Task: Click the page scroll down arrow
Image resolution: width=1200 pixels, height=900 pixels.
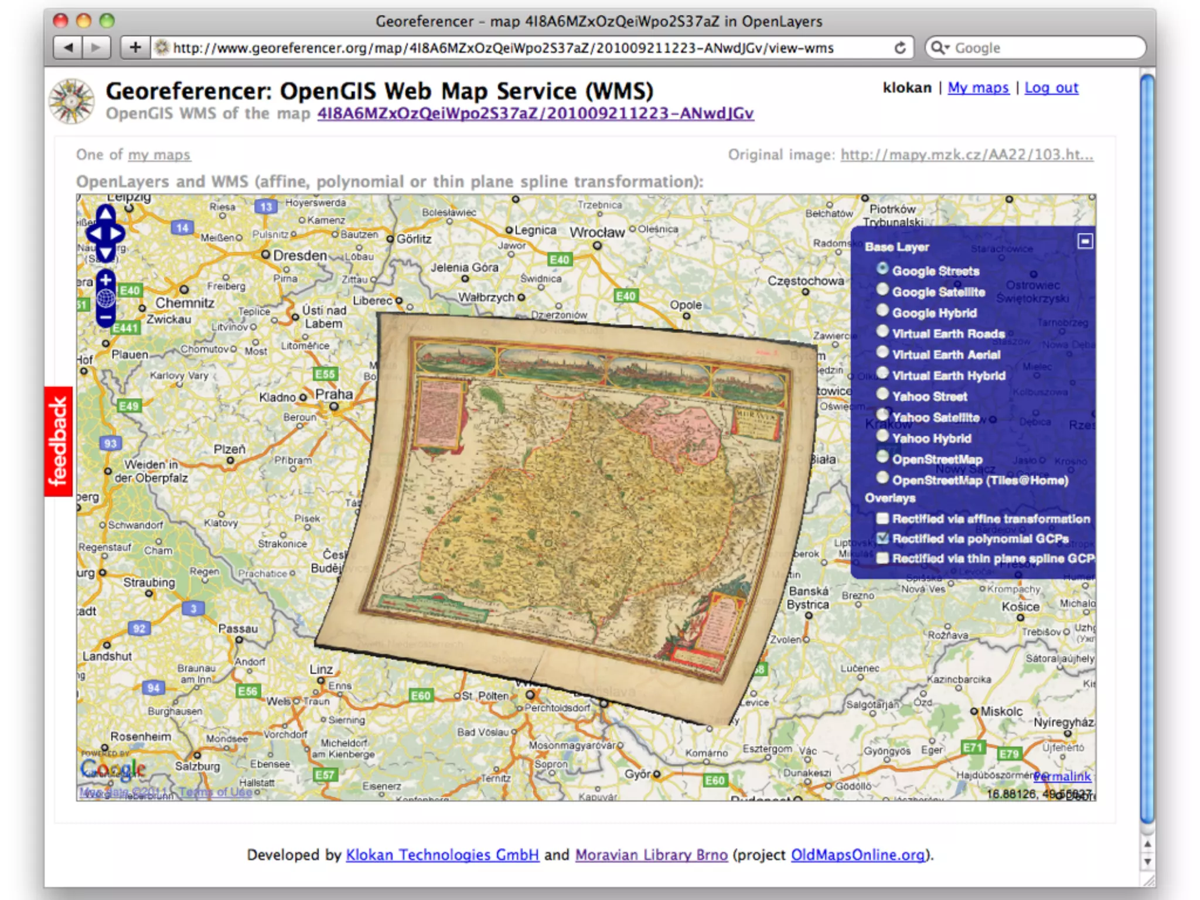Action: (1147, 862)
